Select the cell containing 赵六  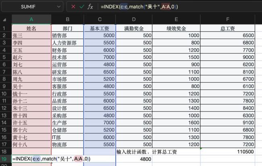click(31, 57)
